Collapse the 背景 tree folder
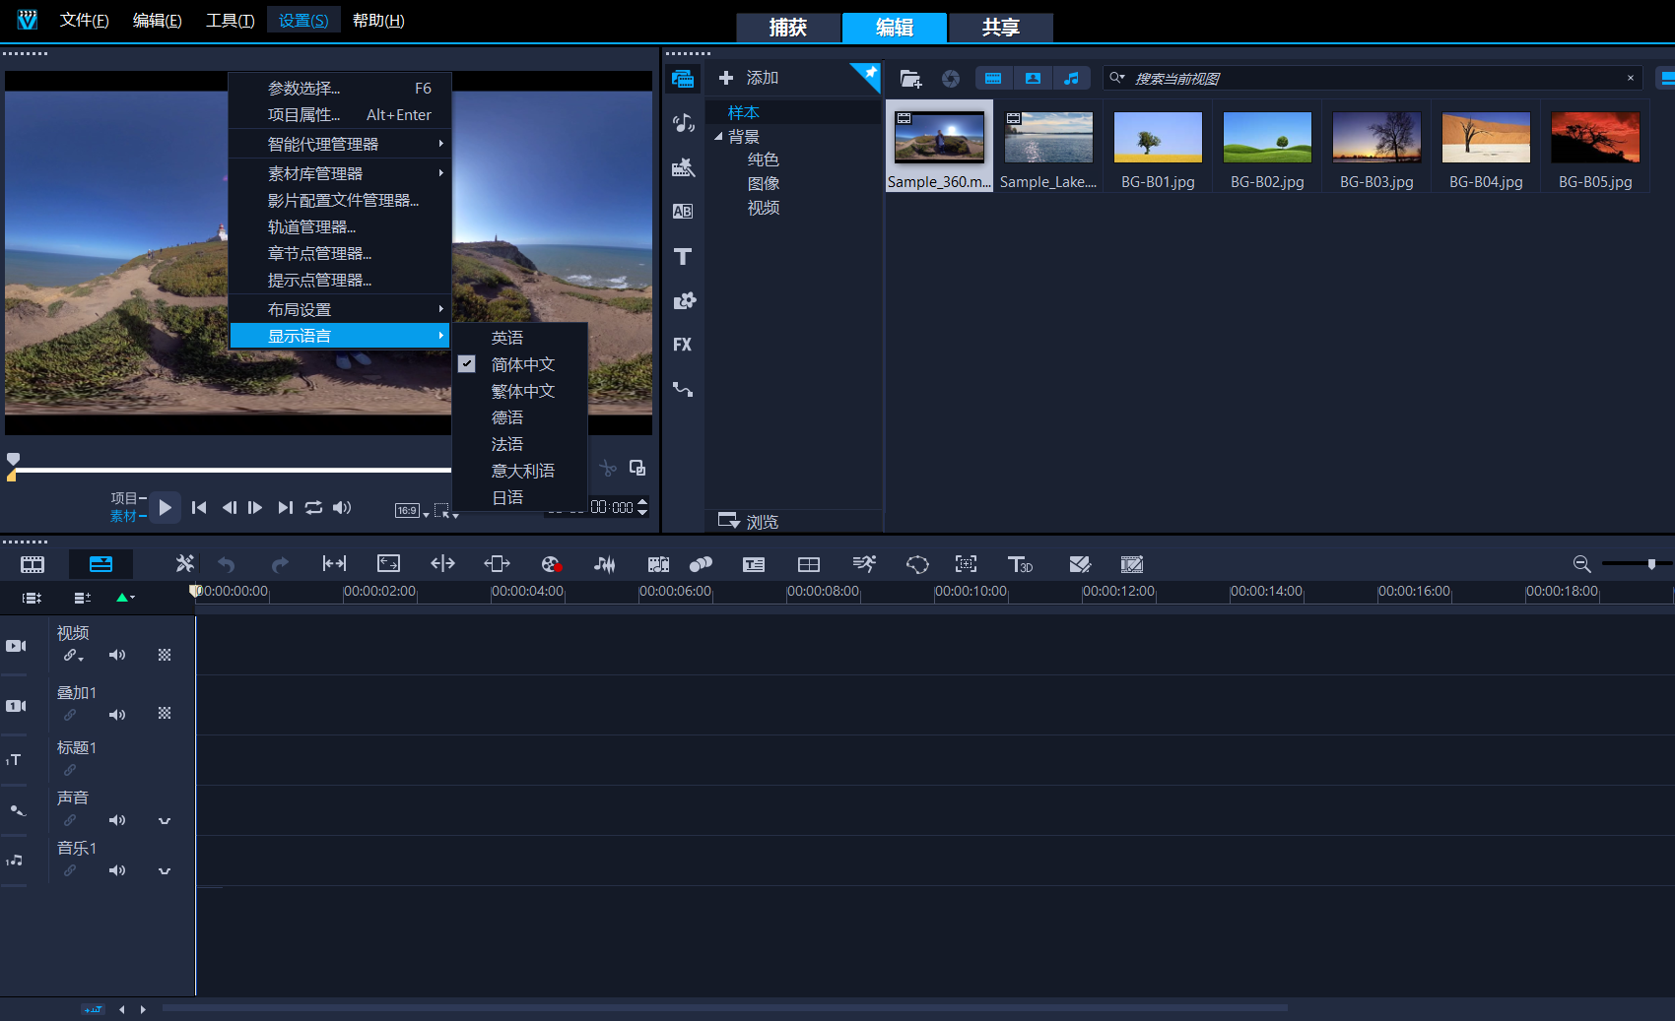 (x=718, y=137)
